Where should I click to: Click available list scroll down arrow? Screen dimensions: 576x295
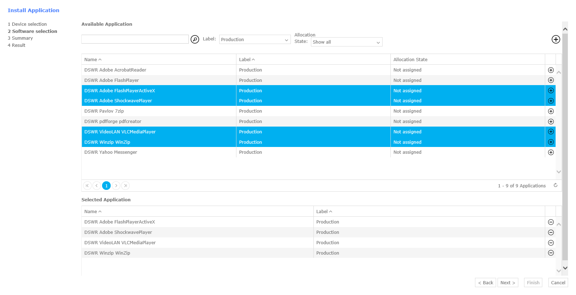[559, 172]
